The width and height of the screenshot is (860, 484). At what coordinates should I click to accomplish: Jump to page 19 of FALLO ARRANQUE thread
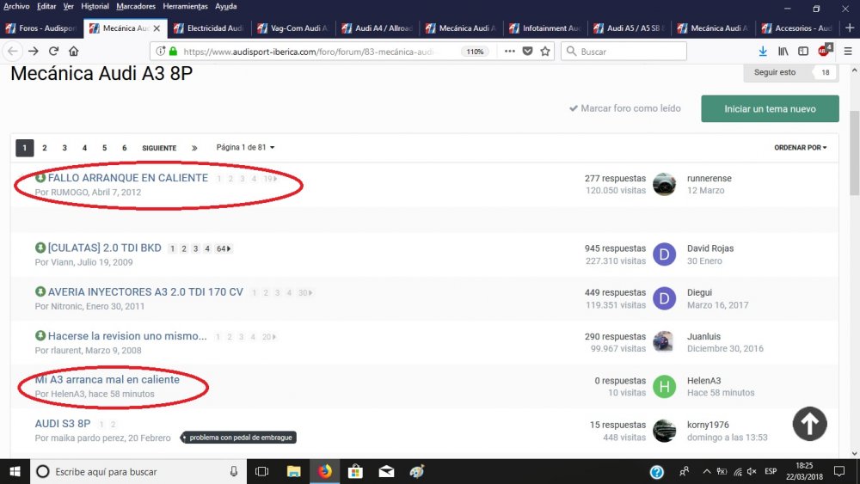(x=270, y=178)
